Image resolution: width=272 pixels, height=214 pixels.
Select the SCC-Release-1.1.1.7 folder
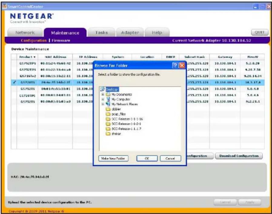[126, 129]
